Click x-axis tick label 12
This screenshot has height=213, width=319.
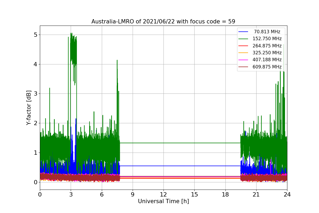click(x=163, y=195)
